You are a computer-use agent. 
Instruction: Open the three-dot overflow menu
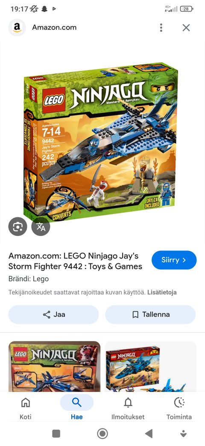pos(161,27)
